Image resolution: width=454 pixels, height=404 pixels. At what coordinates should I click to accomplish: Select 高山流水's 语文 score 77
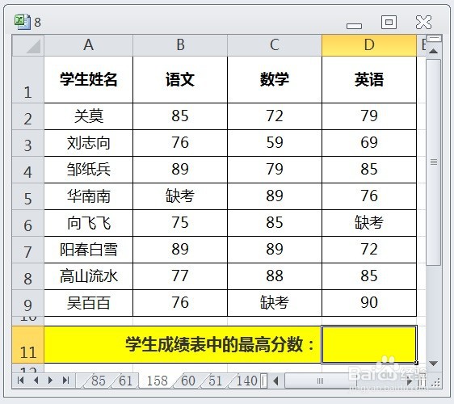point(180,276)
